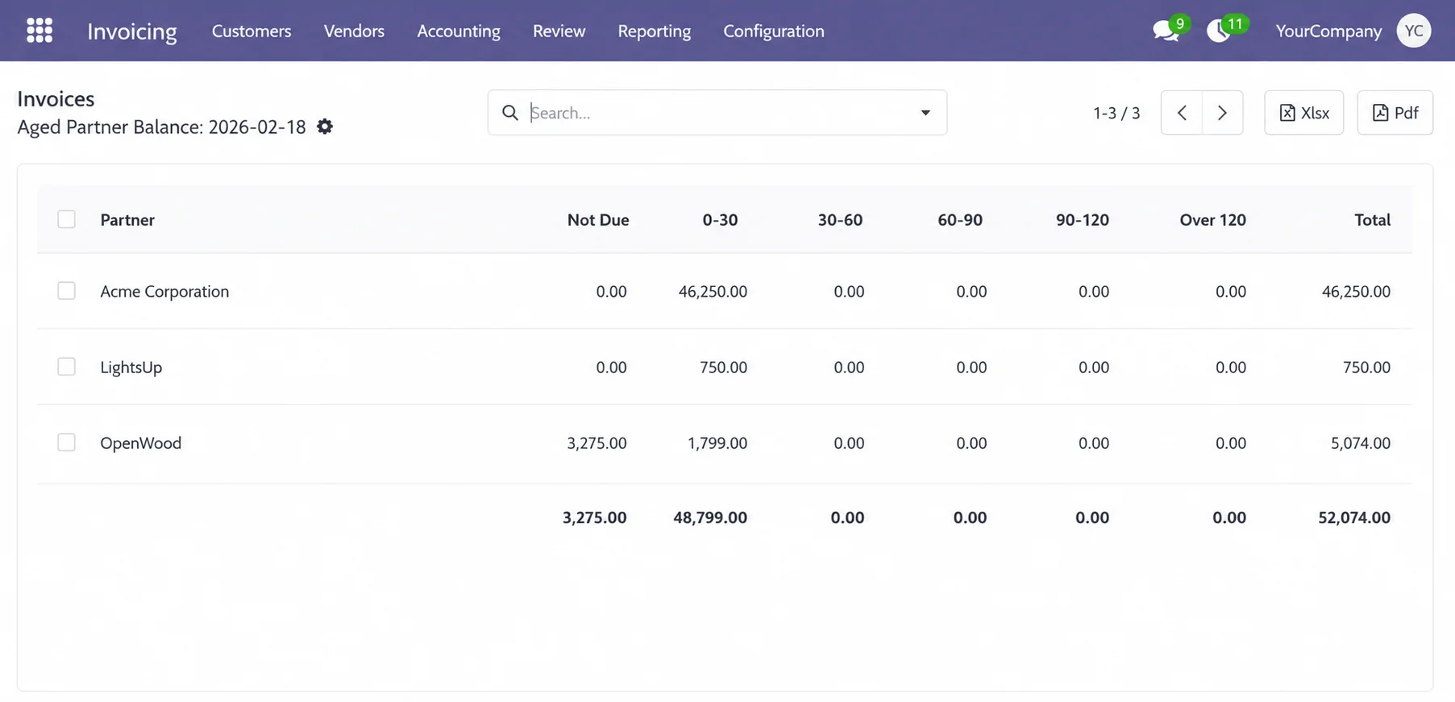Click the YC user avatar
This screenshot has width=1455, height=702.
[x=1413, y=31]
